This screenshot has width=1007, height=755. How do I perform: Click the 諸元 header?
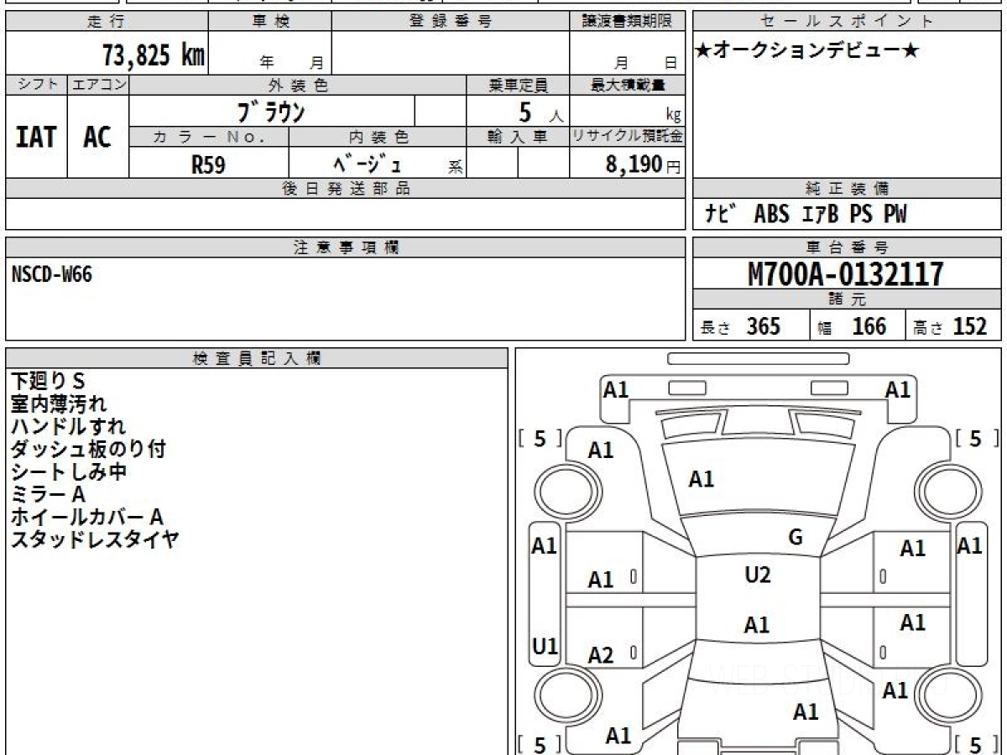point(847,299)
